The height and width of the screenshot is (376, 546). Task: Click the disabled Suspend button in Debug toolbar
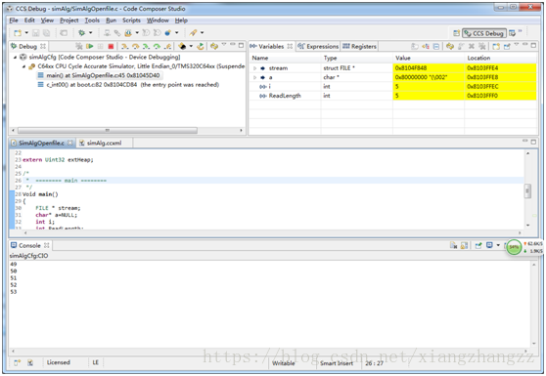point(100,46)
